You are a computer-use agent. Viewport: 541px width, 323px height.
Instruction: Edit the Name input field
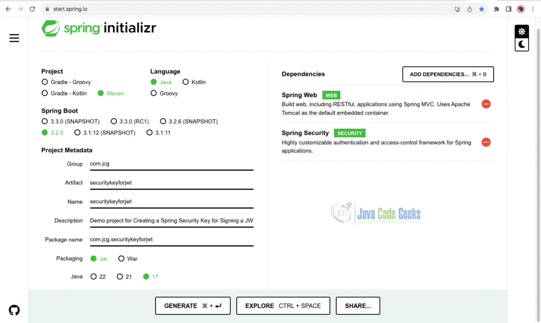click(172, 202)
